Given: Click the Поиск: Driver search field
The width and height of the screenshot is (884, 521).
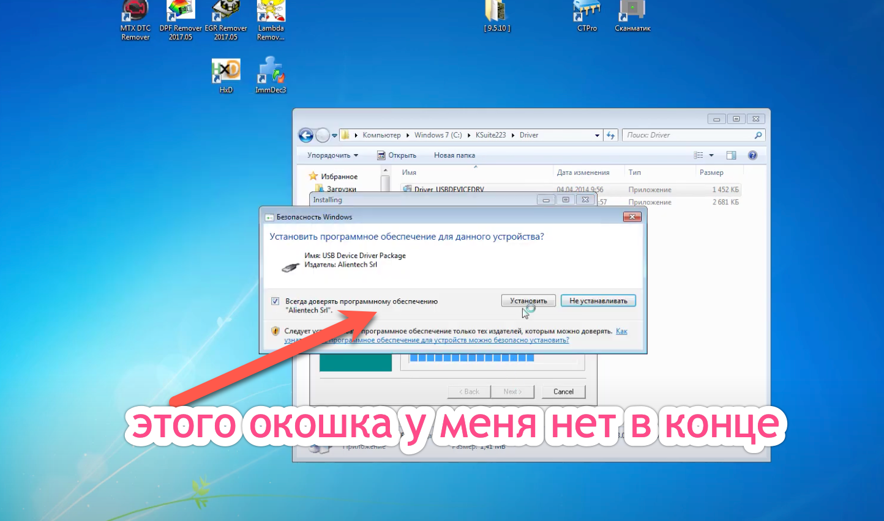Looking at the screenshot, I should pyautogui.click(x=689, y=135).
